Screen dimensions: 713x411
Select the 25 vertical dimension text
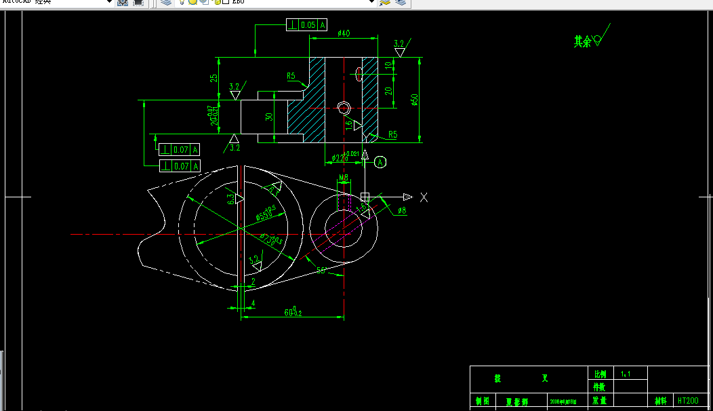point(213,78)
